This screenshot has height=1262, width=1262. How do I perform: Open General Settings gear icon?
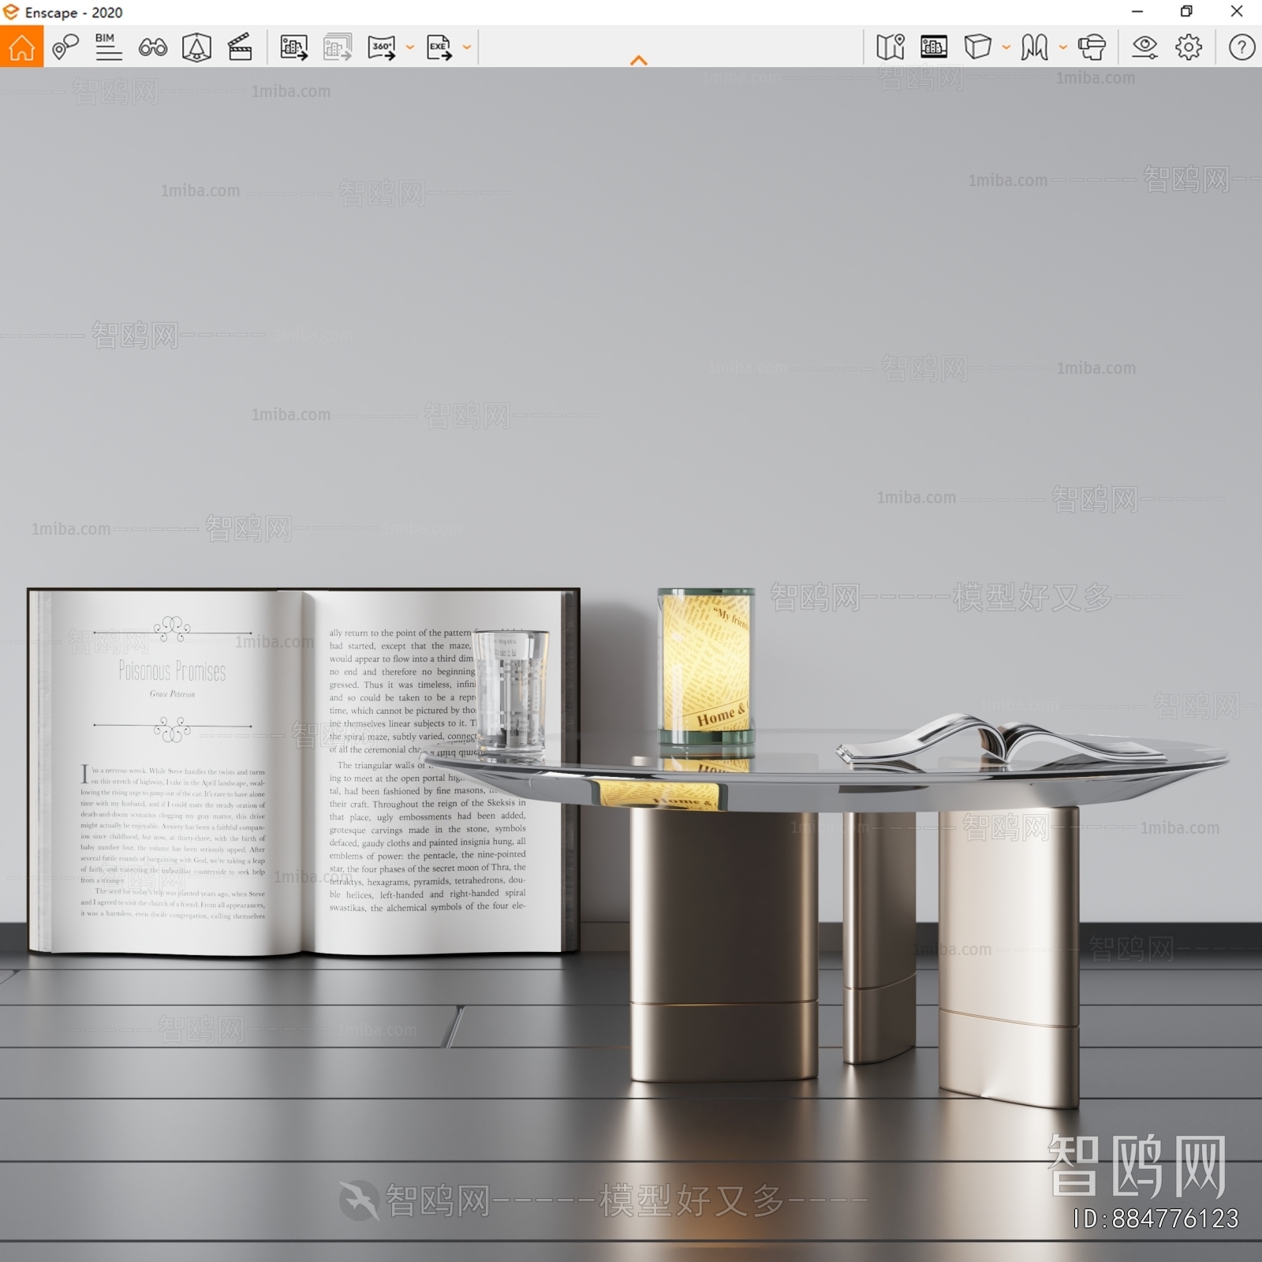pos(1189,47)
